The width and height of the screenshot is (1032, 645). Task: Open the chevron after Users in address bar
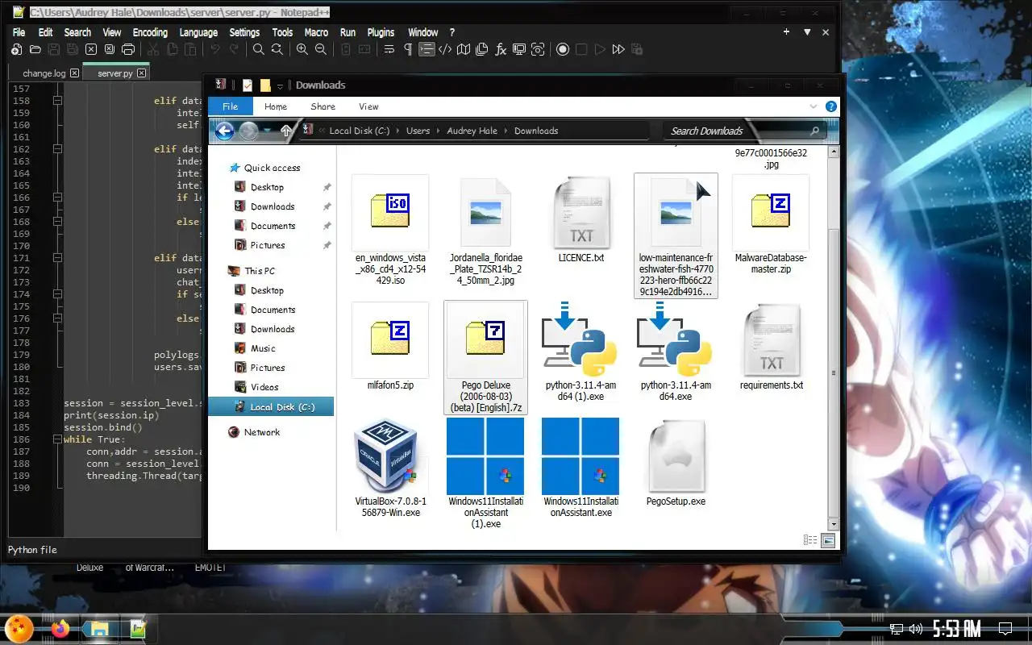[x=439, y=131]
